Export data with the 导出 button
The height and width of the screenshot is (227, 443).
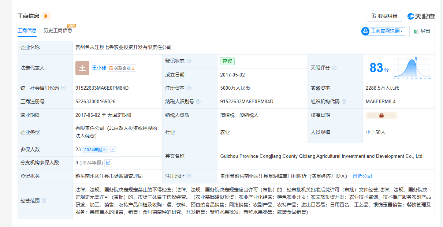pyautogui.click(x=422, y=31)
